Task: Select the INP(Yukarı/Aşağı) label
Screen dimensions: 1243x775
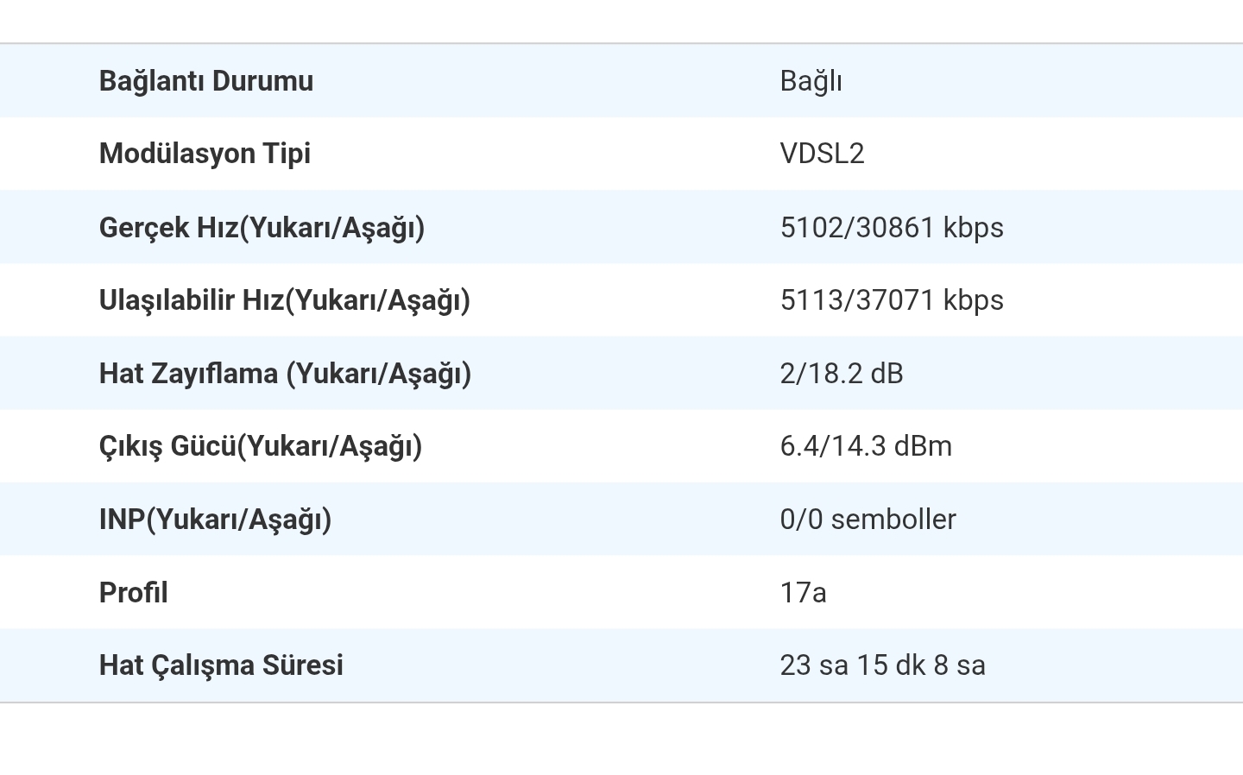Action: [x=216, y=520]
